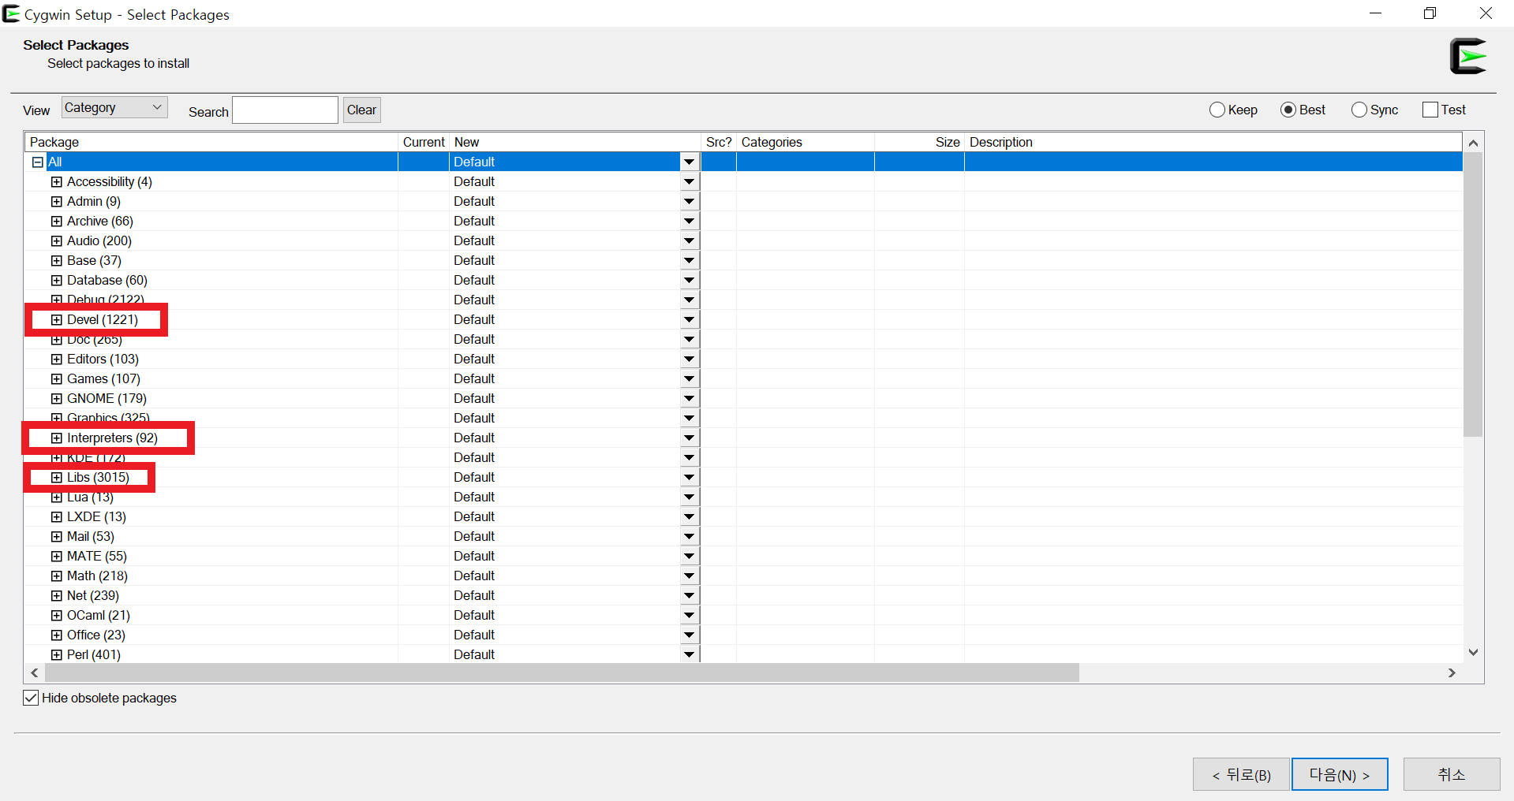Click the horizontal scrollbar left arrow
The image size is (1514, 801).
35,673
